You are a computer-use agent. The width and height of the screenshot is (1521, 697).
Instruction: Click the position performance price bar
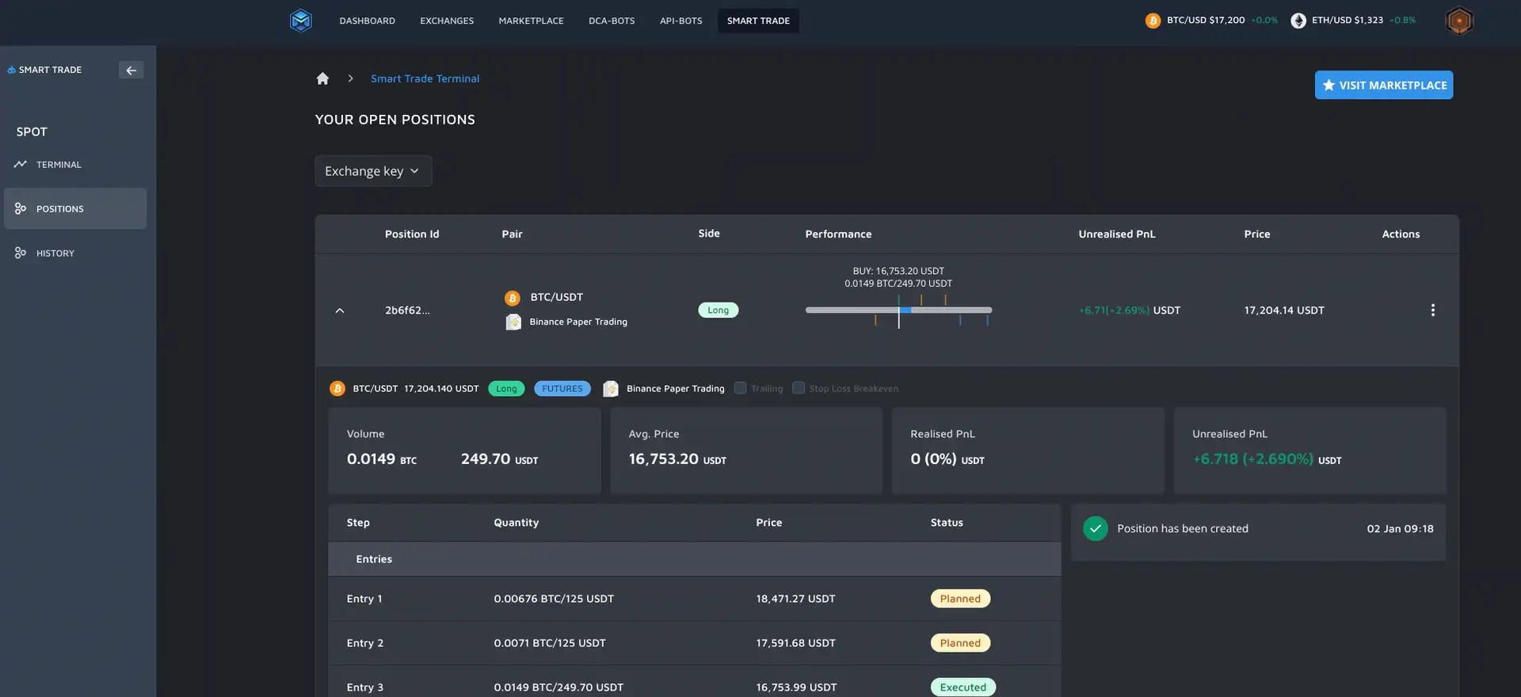coord(898,310)
